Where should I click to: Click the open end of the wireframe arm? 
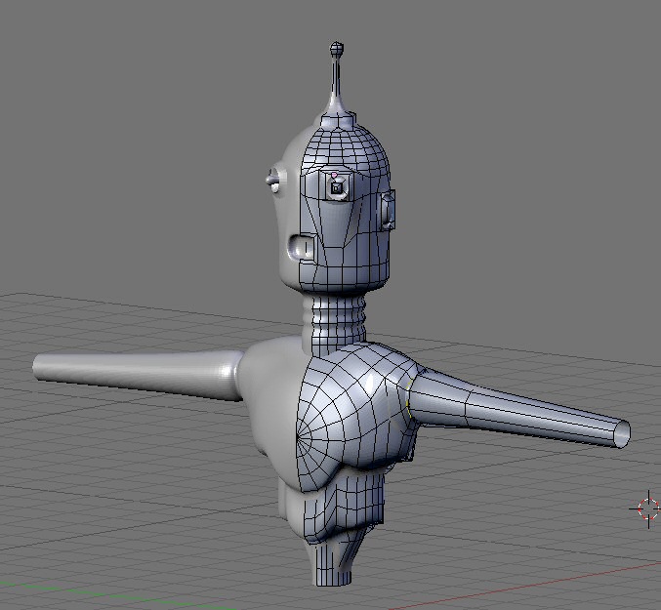click(x=622, y=433)
